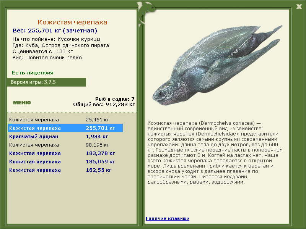This screenshot has width=306, height=229.
Task: Select the 25,461 кг turtle row
Action: [x=65, y=120]
